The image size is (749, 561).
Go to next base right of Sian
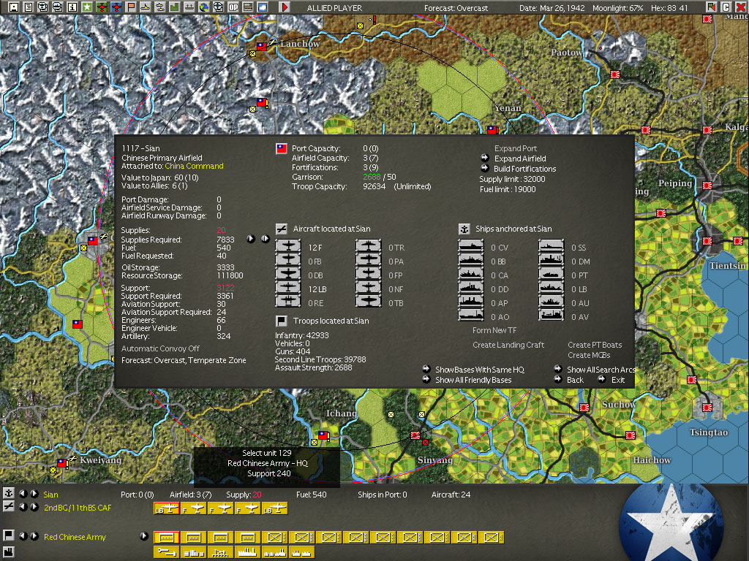[34, 494]
